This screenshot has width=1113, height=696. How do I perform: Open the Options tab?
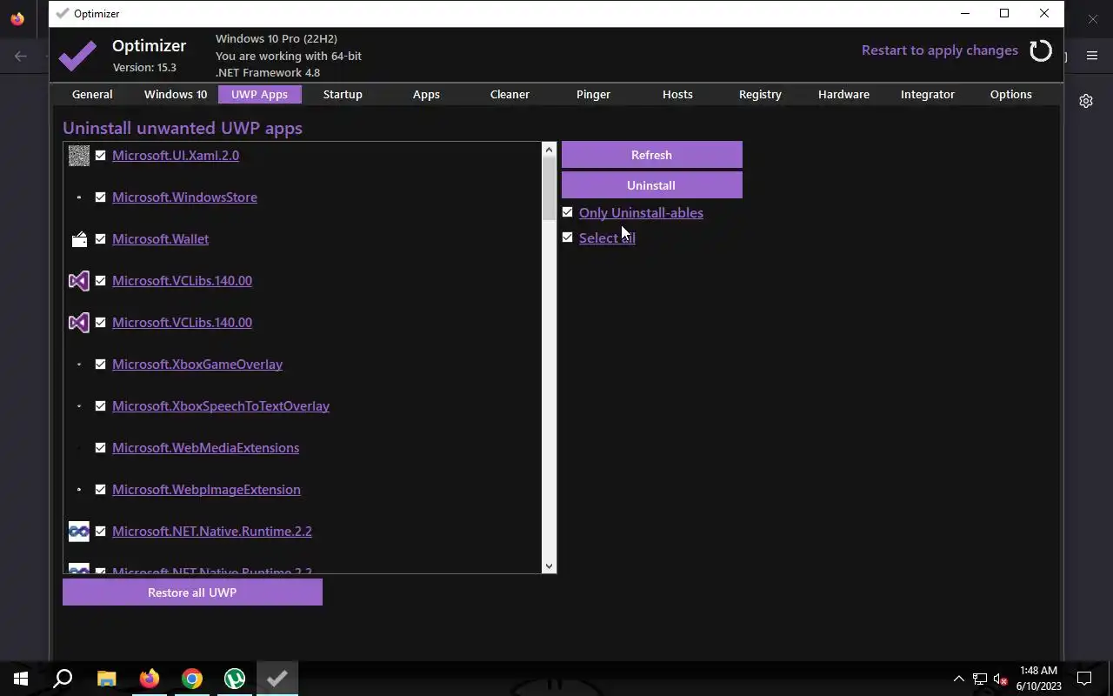[1010, 94]
